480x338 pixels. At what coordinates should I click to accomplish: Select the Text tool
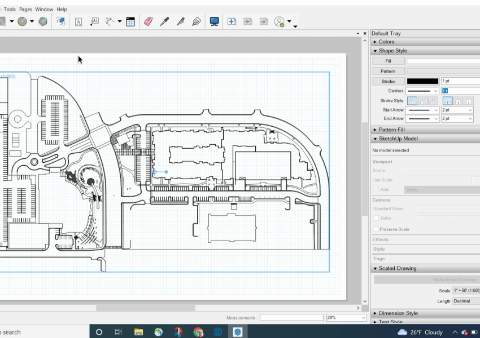coord(78,21)
